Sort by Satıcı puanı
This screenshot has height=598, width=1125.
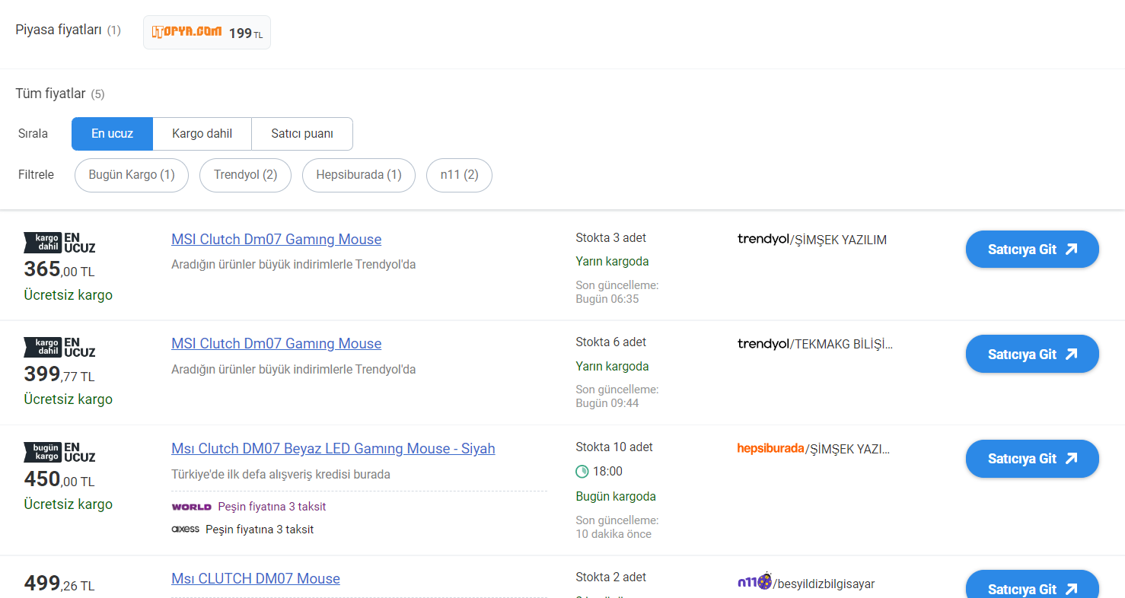point(302,134)
